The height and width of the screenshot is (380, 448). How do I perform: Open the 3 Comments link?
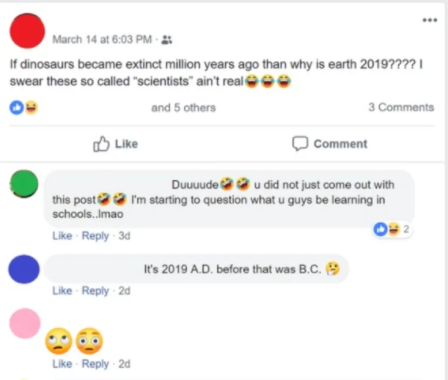point(401,107)
